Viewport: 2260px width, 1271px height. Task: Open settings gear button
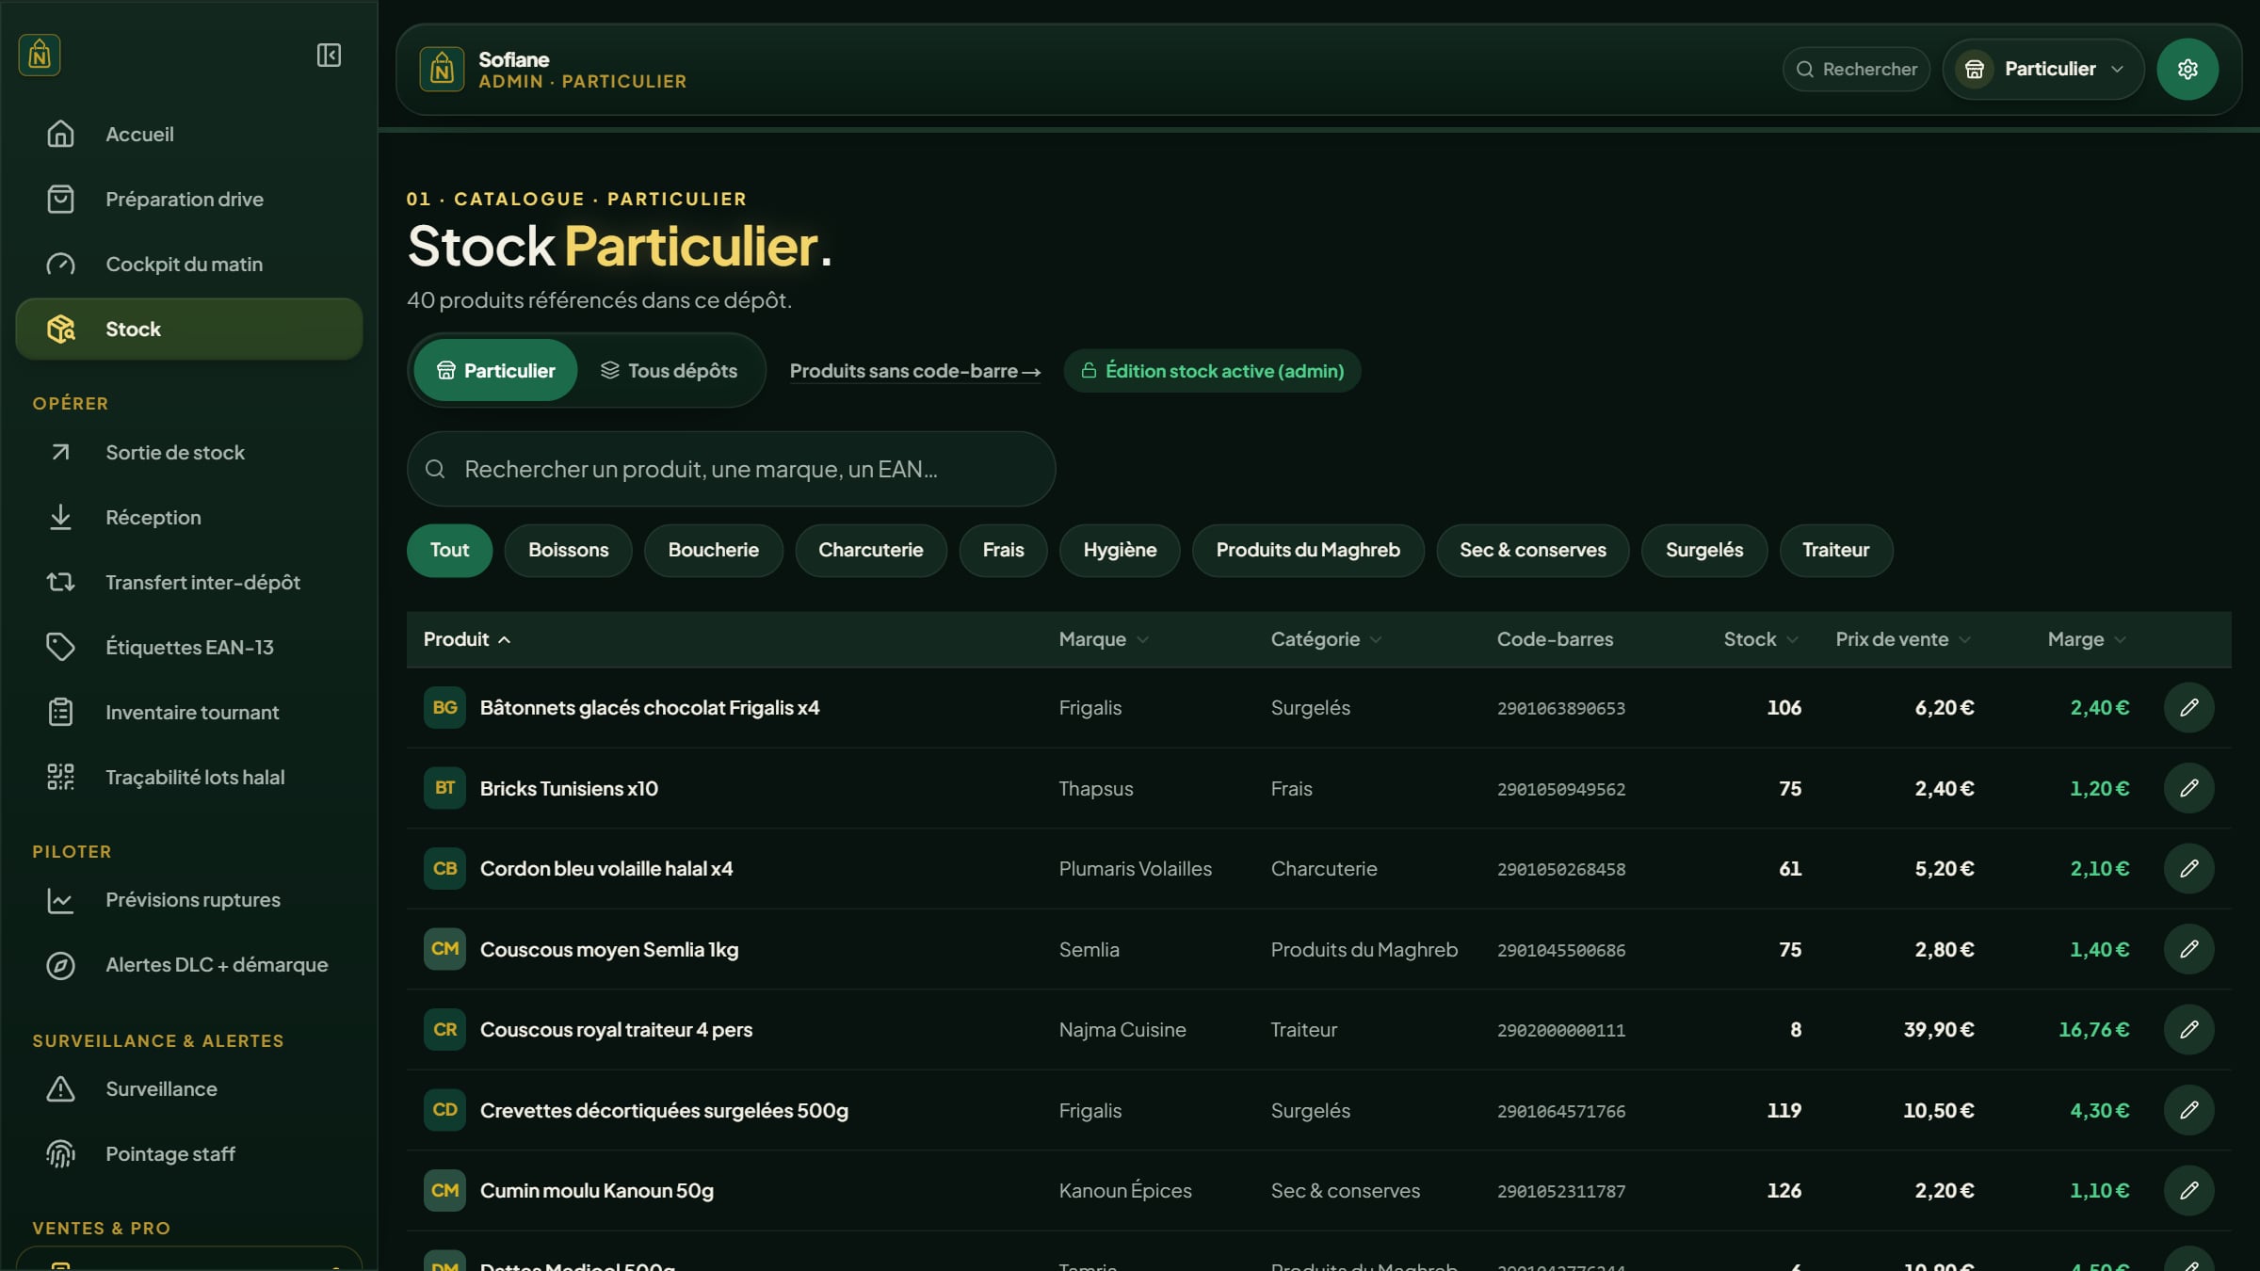[2187, 69]
